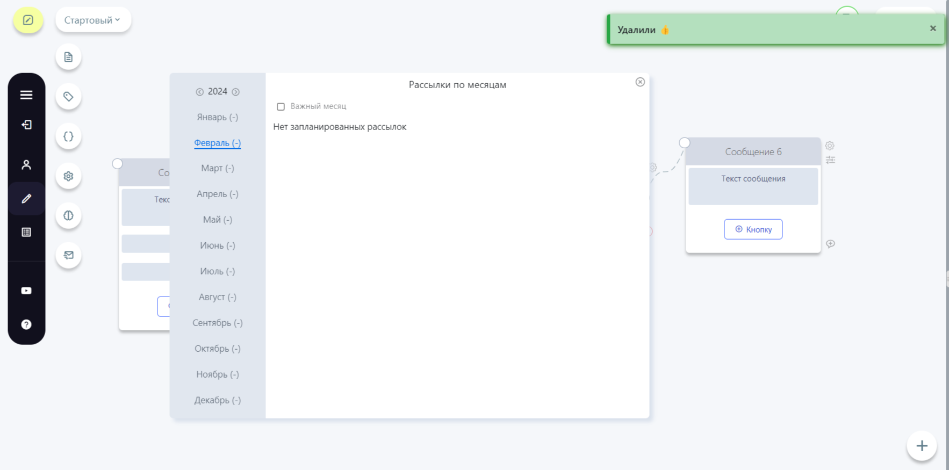
Task: Open the YouTube video icon in sidebar
Action: (x=26, y=291)
